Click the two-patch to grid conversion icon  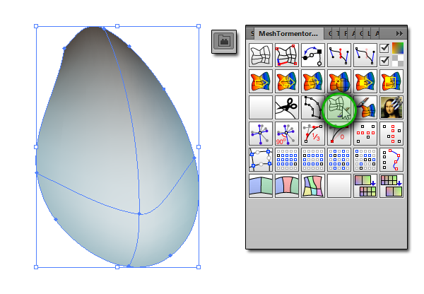click(x=365, y=187)
